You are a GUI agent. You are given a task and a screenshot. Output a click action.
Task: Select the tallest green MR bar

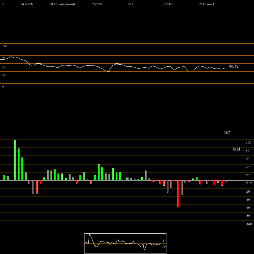pyautogui.click(x=15, y=160)
